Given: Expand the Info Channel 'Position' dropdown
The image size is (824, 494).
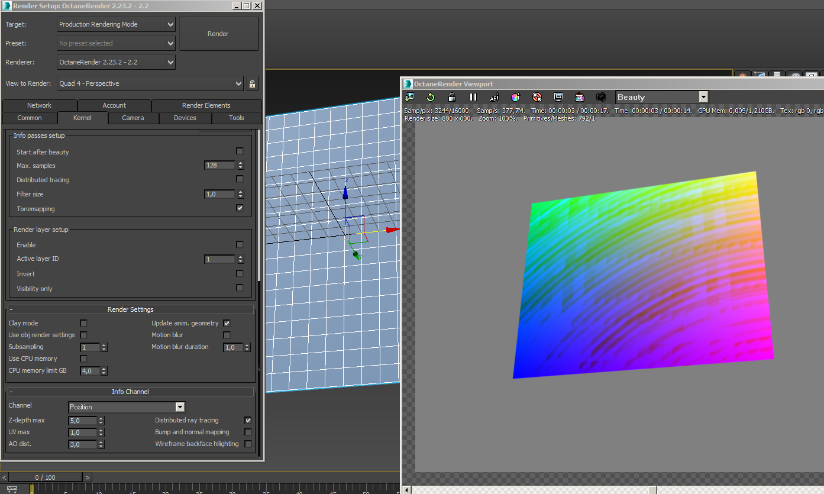Looking at the screenshot, I should click(x=127, y=407).
